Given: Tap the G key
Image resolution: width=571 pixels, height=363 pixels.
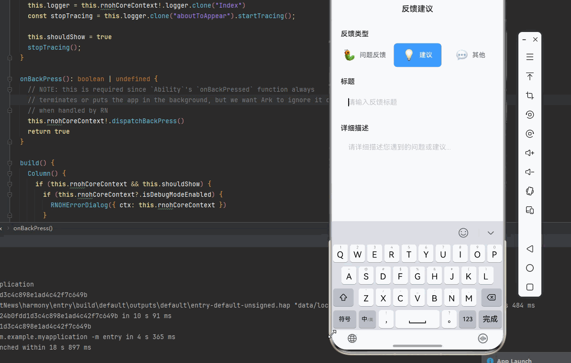Looking at the screenshot, I should click(417, 276).
